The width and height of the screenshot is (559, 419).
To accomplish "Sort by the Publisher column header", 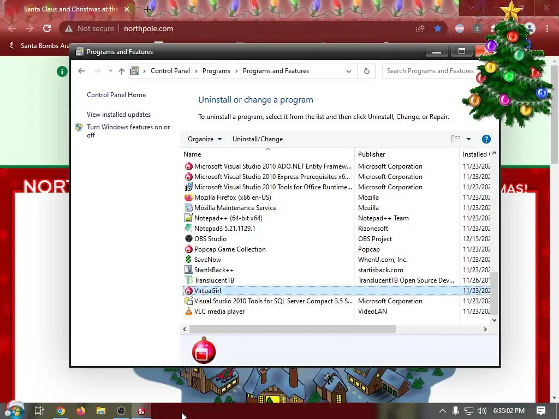I will click(x=407, y=154).
